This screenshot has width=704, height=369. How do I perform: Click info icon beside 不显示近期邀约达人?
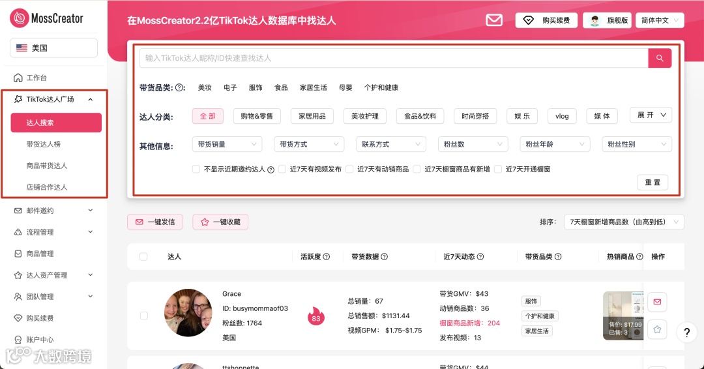click(271, 170)
